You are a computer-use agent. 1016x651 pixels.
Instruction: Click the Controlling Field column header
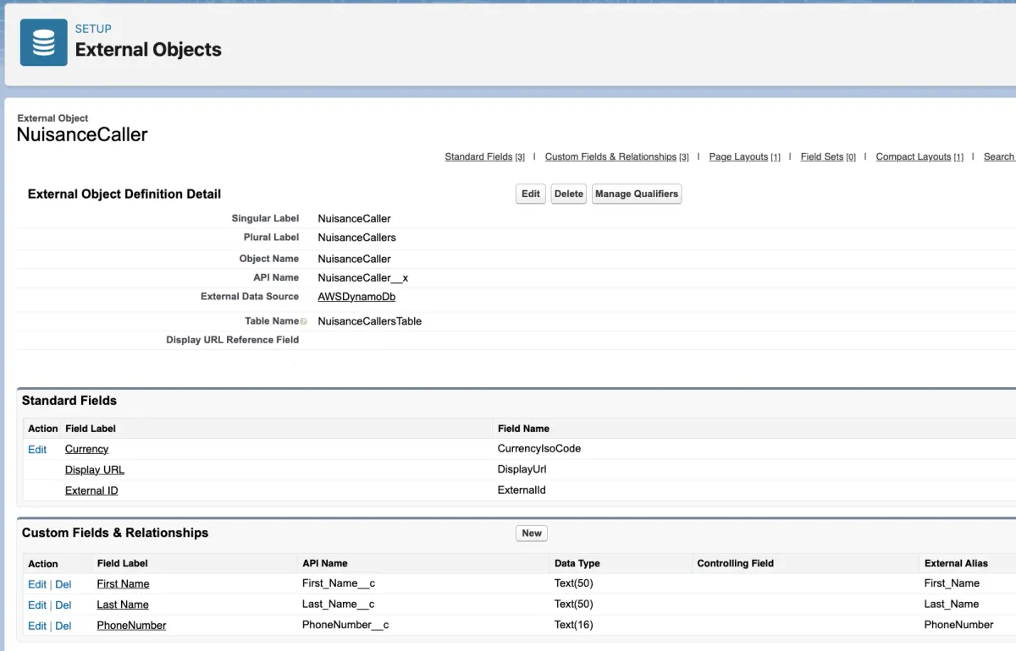[735, 563]
